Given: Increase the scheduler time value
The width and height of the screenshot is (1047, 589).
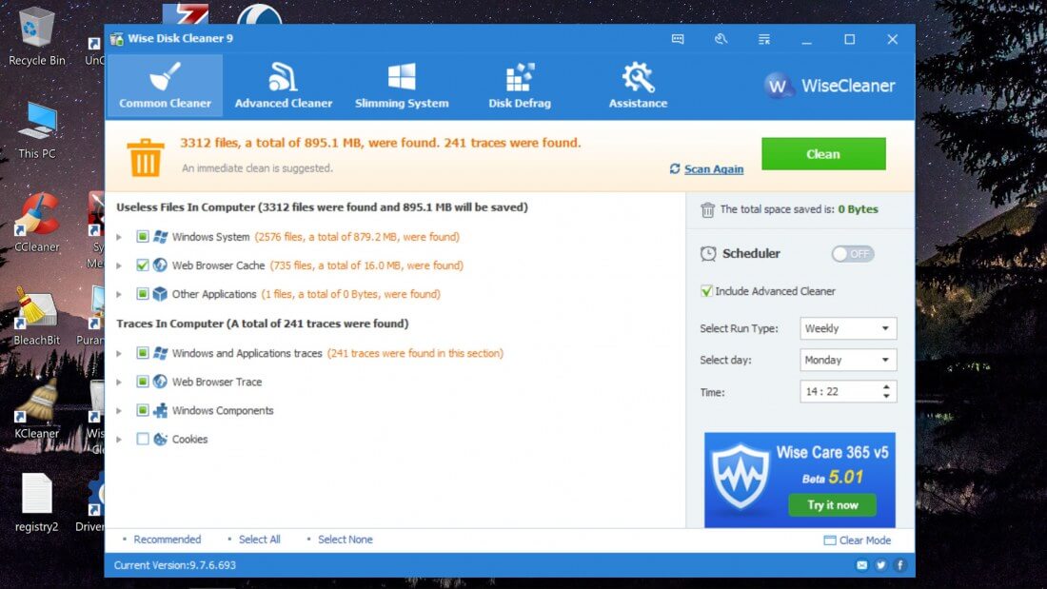Looking at the screenshot, I should coord(886,386).
